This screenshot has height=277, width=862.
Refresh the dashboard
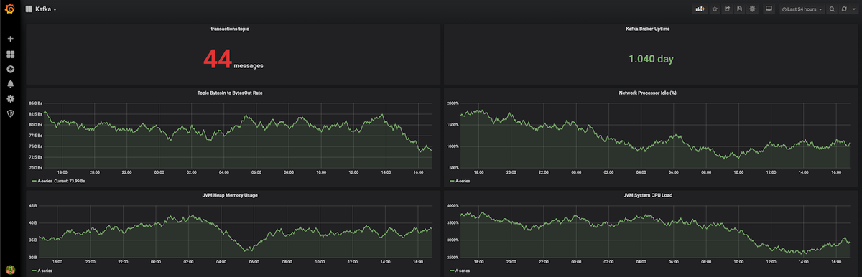point(844,9)
